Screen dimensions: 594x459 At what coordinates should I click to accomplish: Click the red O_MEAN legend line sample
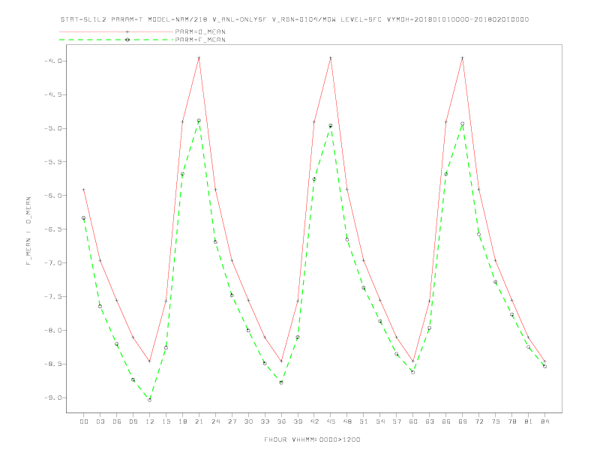point(116,31)
